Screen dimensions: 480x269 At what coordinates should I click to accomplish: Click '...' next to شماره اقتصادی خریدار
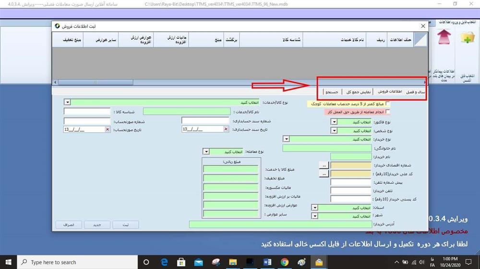point(324,165)
